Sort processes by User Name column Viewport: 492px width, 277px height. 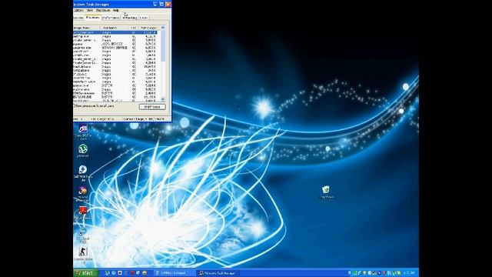pyautogui.click(x=114, y=28)
